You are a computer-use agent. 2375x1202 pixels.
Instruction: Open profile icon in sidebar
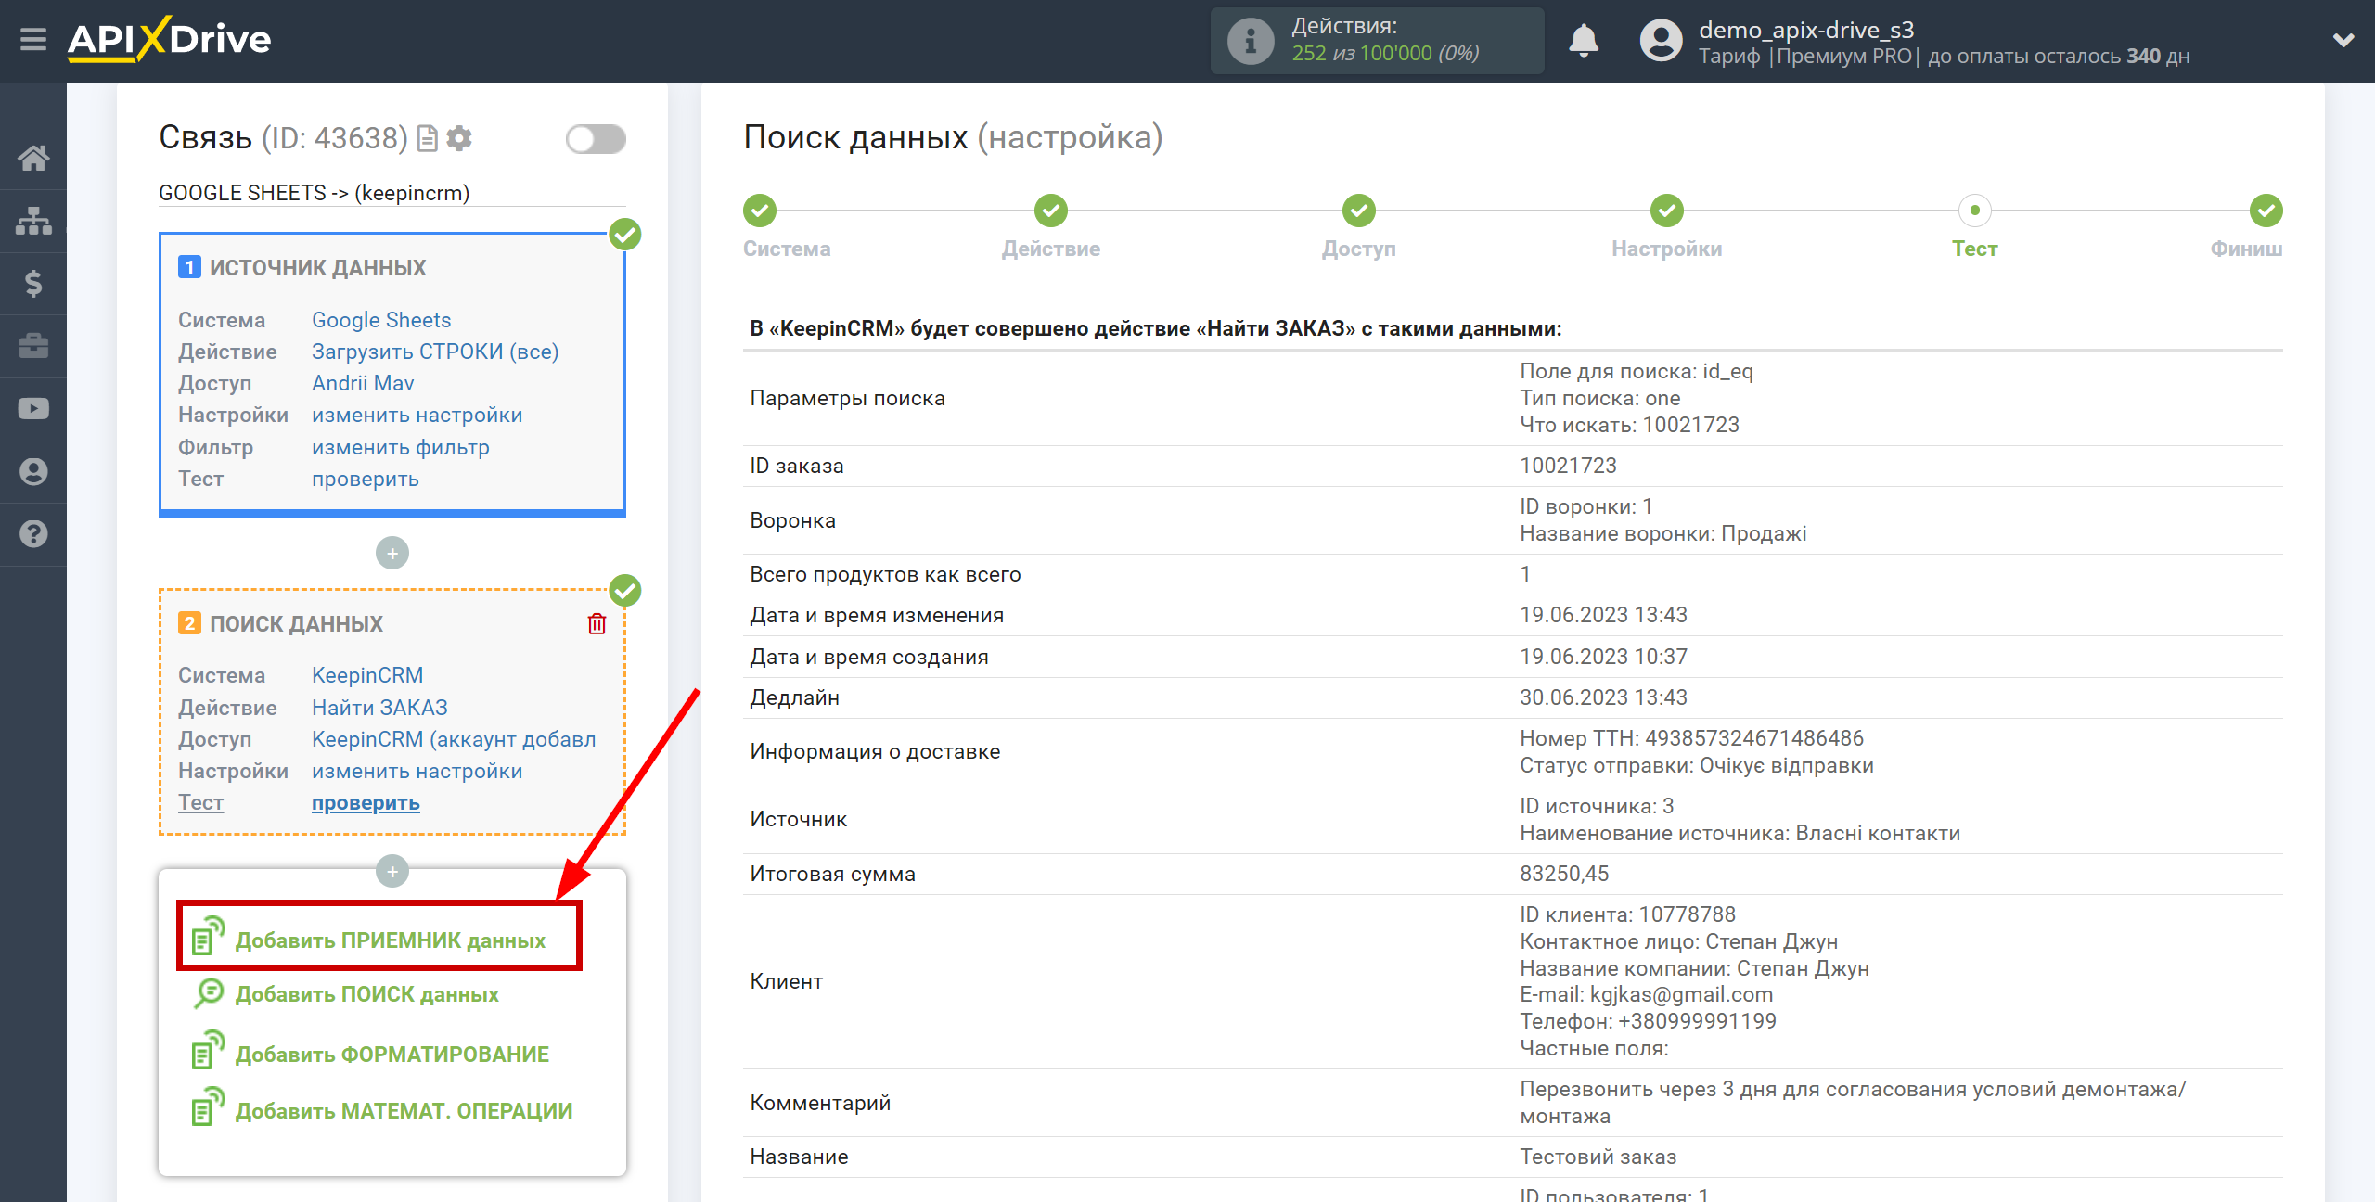tap(33, 471)
